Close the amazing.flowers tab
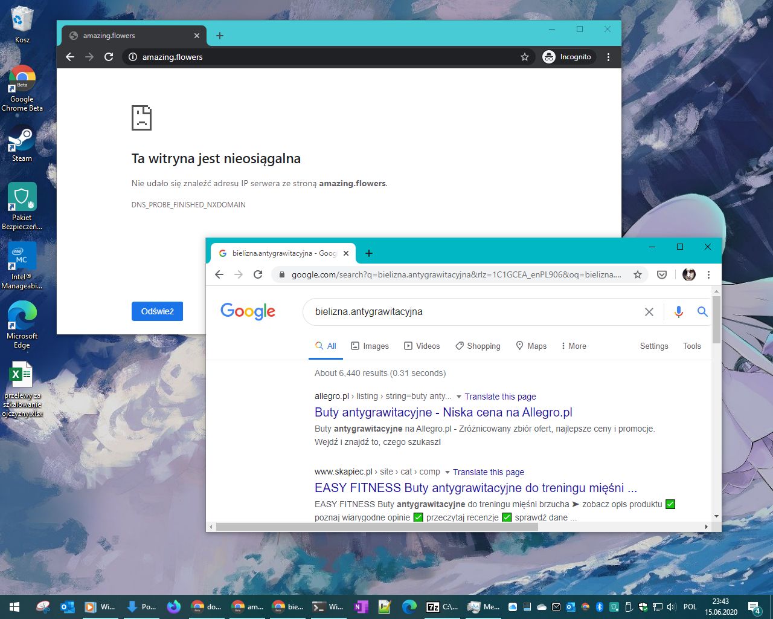Viewport: 773px width, 619px height. pyautogui.click(x=197, y=36)
